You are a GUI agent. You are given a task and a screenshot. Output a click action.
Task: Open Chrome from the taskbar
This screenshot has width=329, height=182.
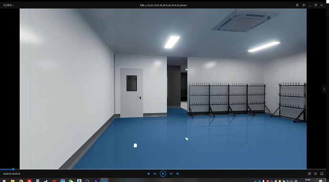[x=21, y=181]
